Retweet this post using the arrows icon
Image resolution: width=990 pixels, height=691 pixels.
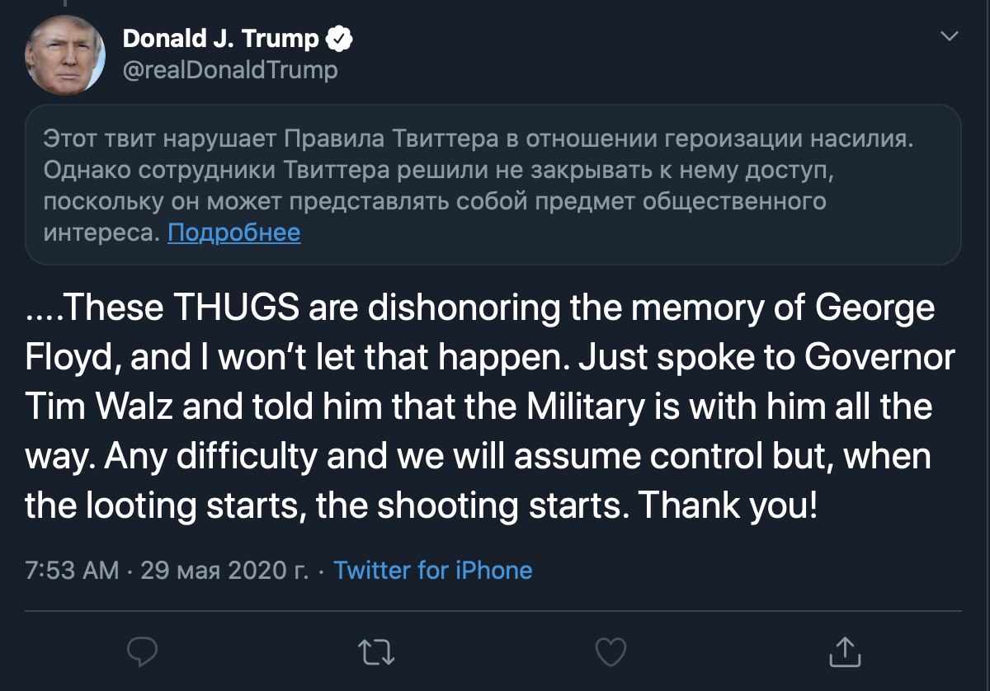[377, 651]
